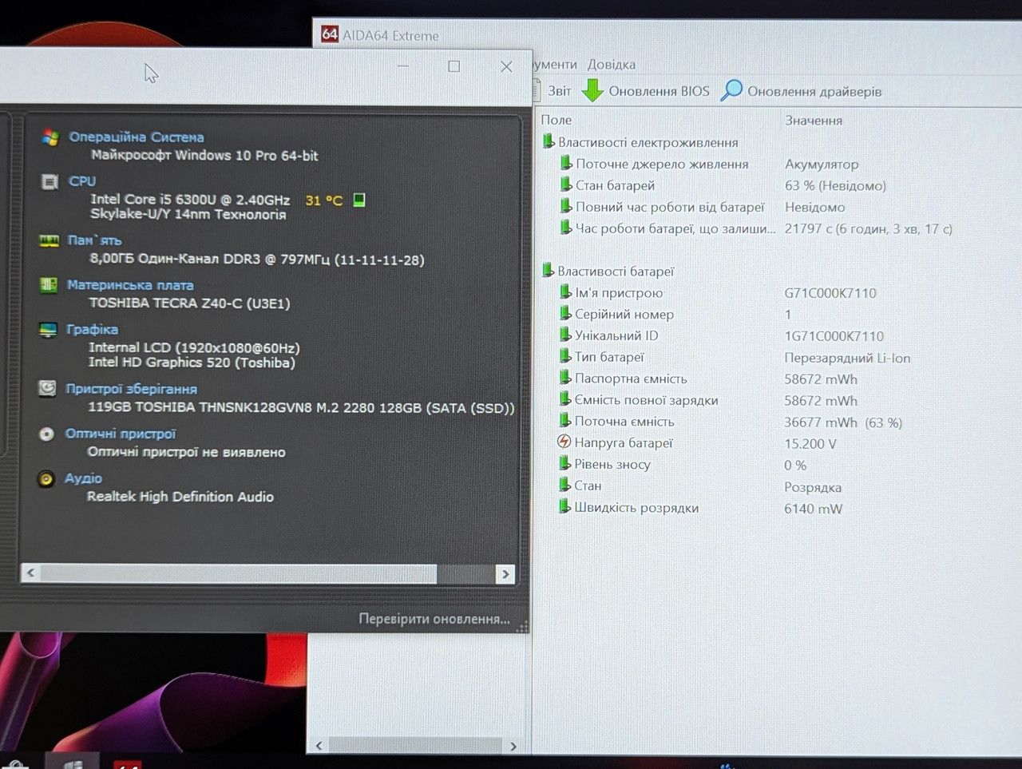The width and height of the screenshot is (1022, 769).
Task: Click the speaker icon beside Аудіо
Action: (x=46, y=479)
